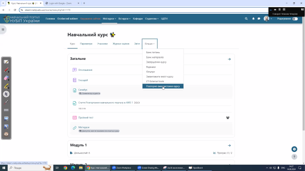Image resolution: width=305 pixels, height=171 pixels.
Task: Click the virtual keyboard tool icon
Action: 6,110
